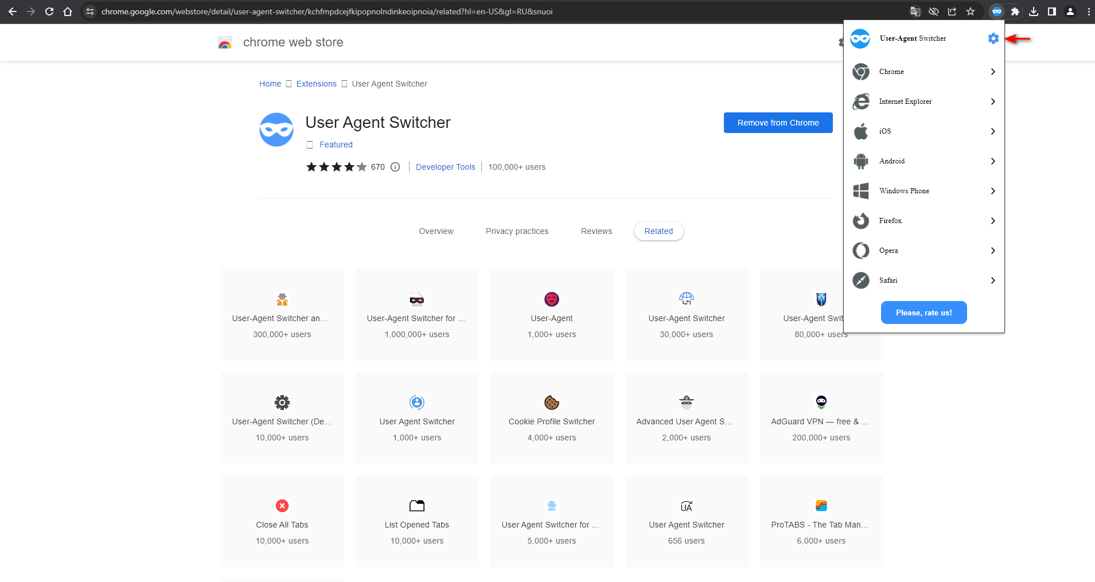Image resolution: width=1095 pixels, height=582 pixels.
Task: Expand the Chrome user-agent submenu arrow
Action: pyautogui.click(x=993, y=72)
